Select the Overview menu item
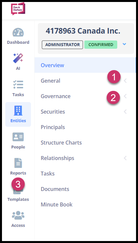 pos(85,65)
